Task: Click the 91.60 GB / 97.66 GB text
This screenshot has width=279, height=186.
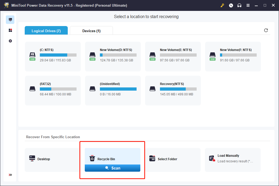Action: click(x=235, y=60)
